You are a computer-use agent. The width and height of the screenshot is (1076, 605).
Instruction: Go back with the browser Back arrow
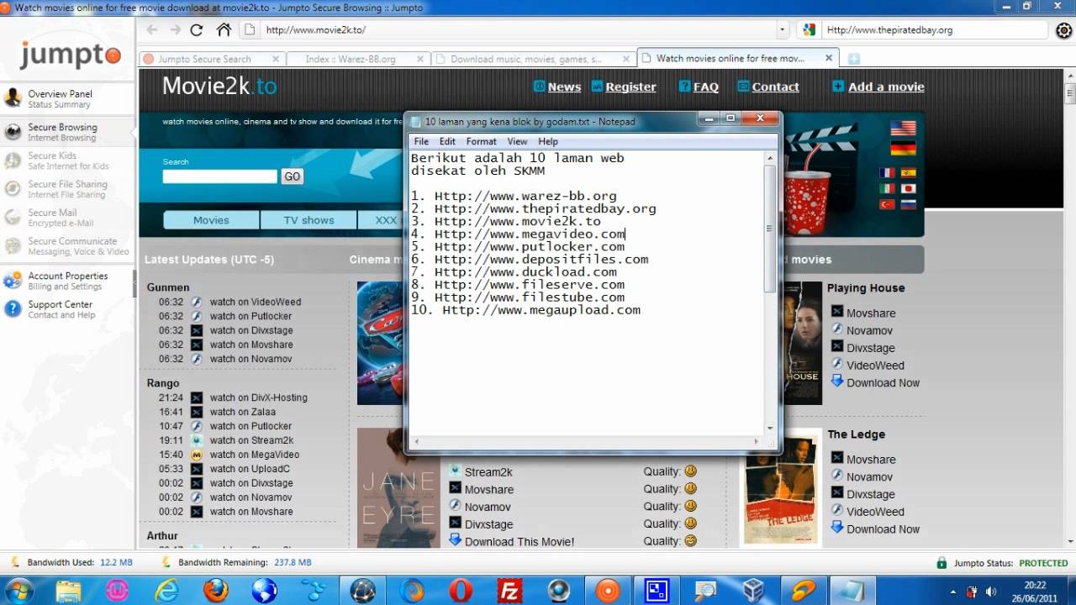click(151, 29)
